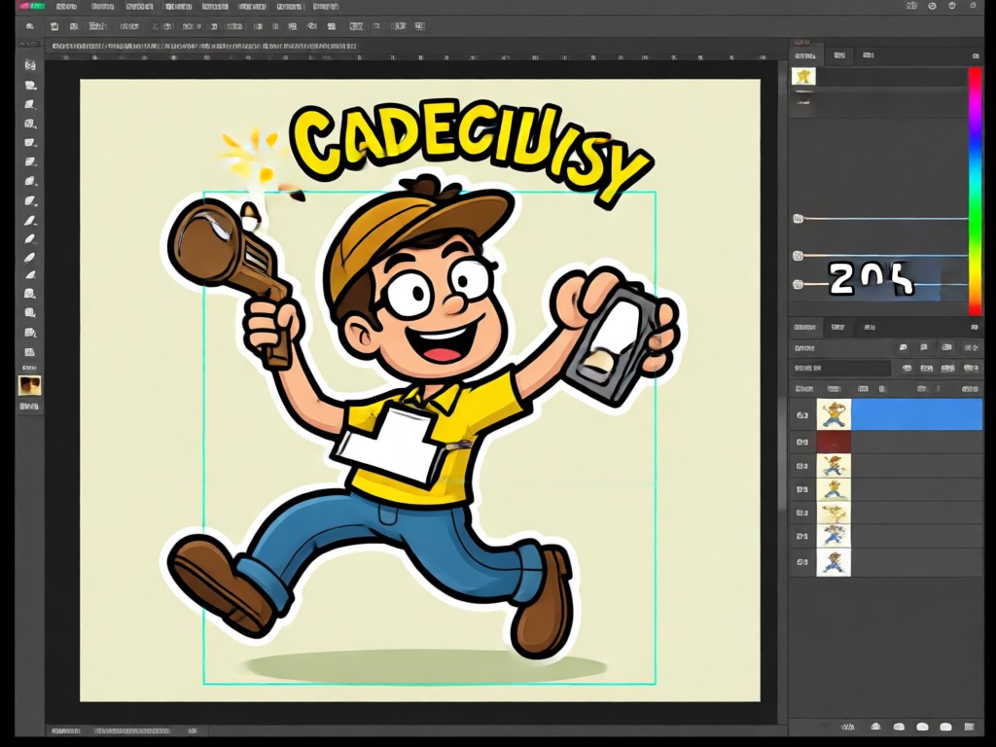This screenshot has width=996, height=747.
Task: Click the panel menu icon of the layers panel
Action: coord(975,327)
